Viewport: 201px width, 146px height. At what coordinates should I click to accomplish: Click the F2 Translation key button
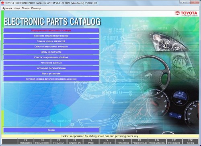tap(26, 142)
